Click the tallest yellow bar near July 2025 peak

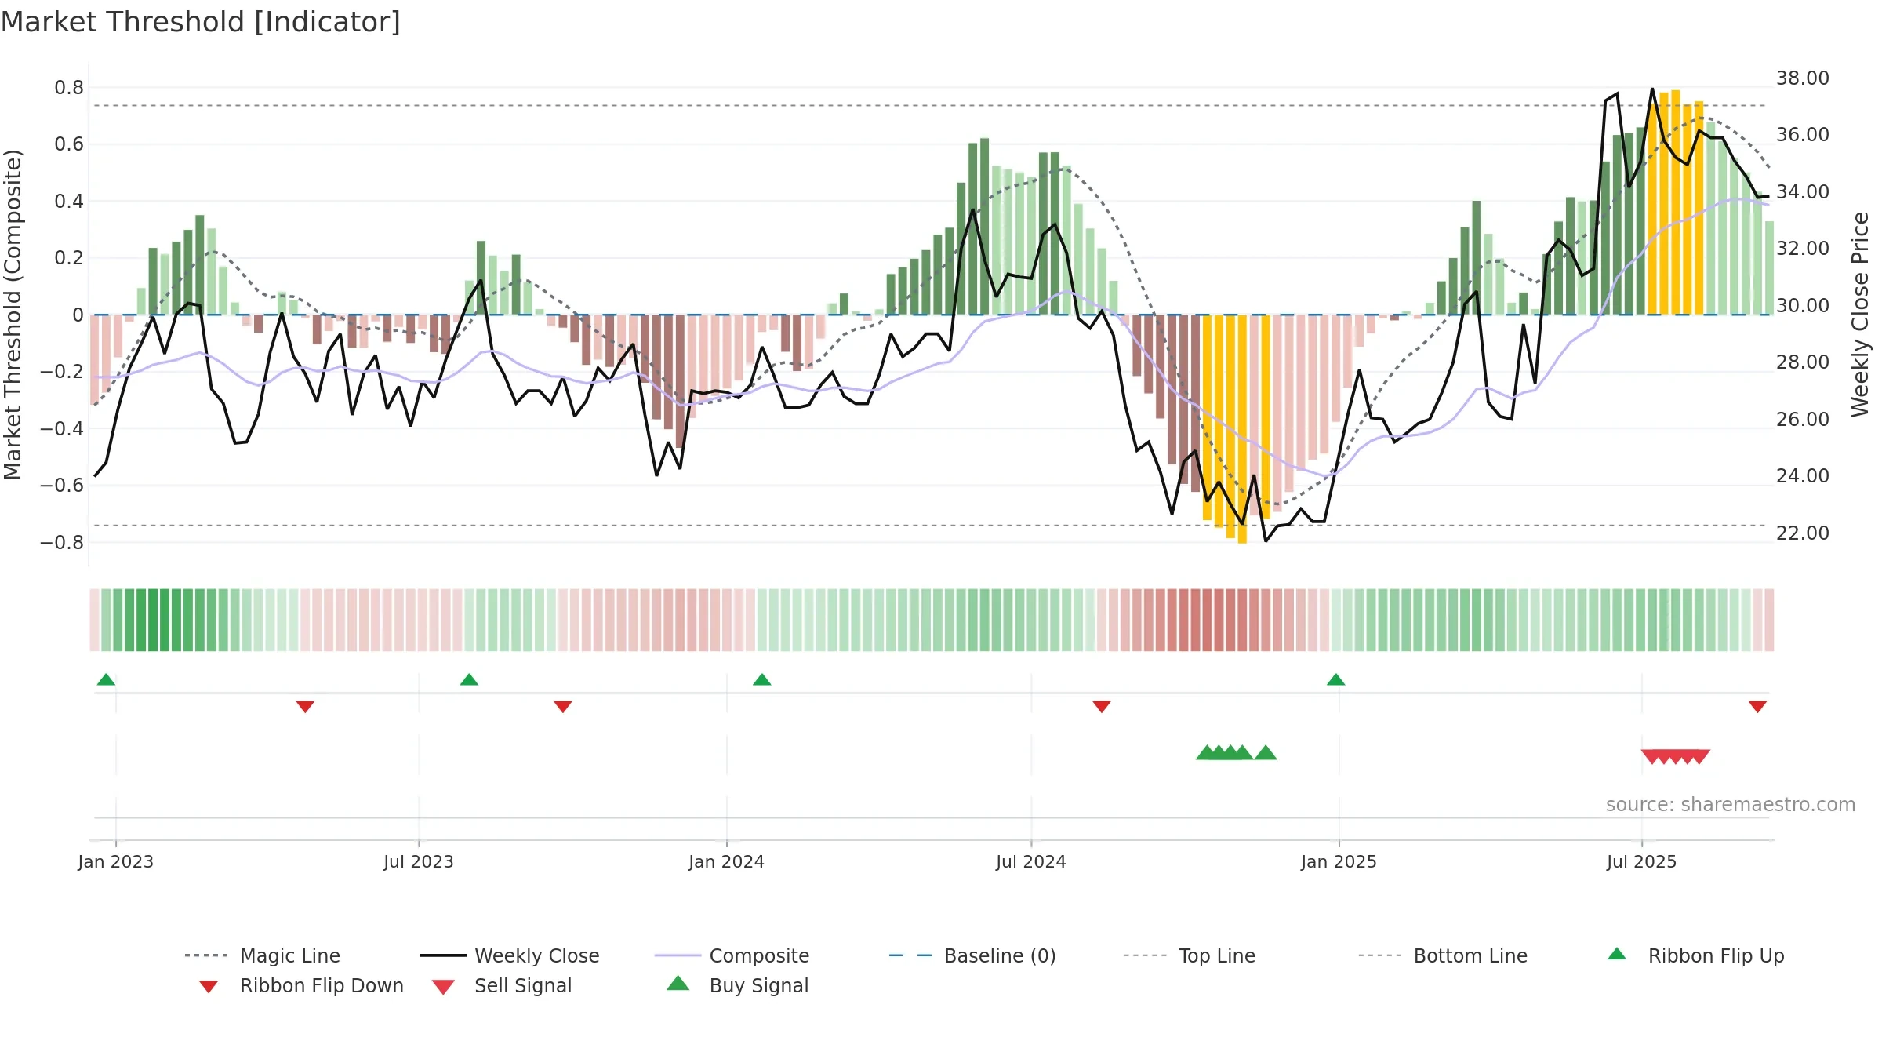1675,202
